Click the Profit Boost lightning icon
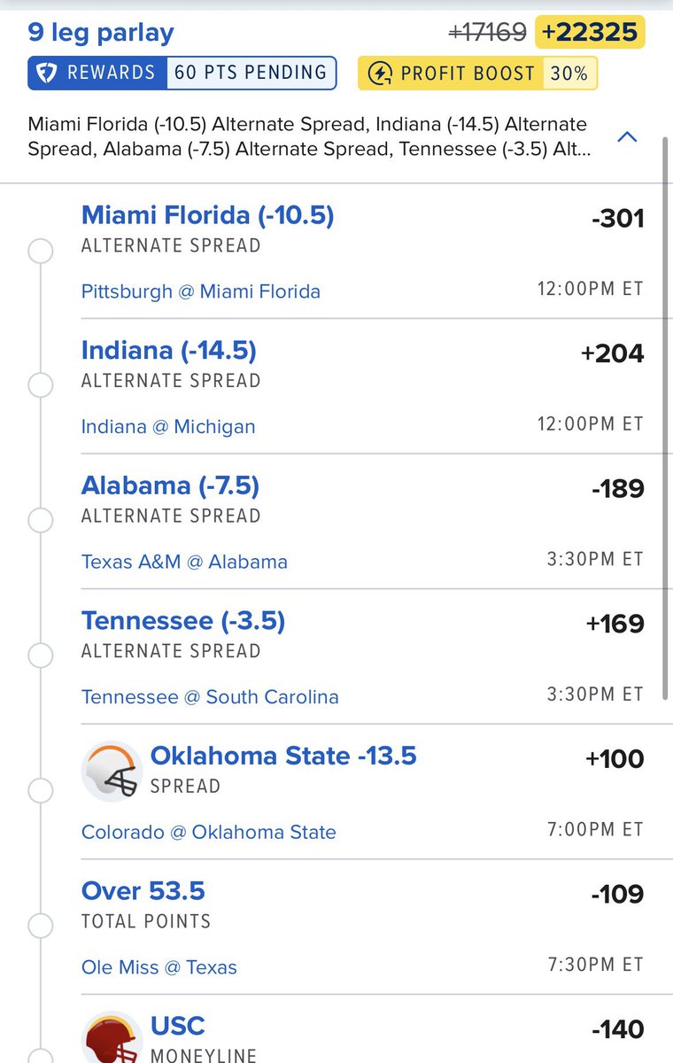673x1063 pixels. pyautogui.click(x=379, y=74)
